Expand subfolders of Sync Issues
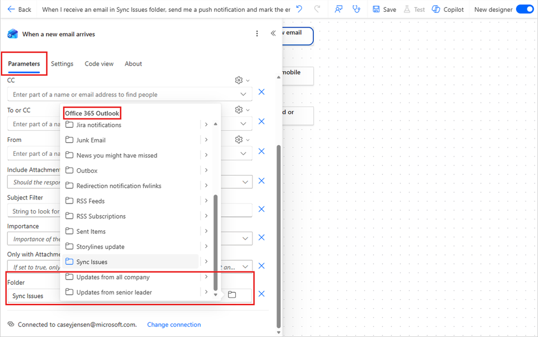Screen dimensions: 538x337 pos(206,261)
